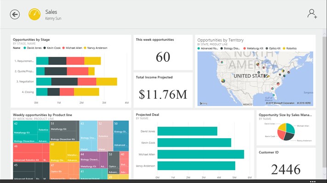
Task: Click the Bing logo on map
Action: [203, 103]
